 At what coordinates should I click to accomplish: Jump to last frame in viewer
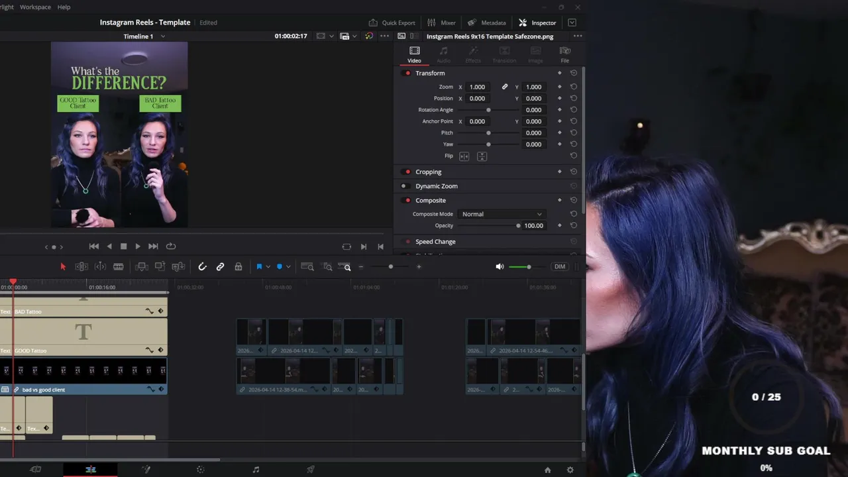pos(153,246)
